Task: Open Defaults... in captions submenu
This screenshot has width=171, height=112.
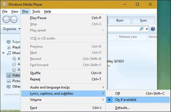Action: [x=138, y=108]
